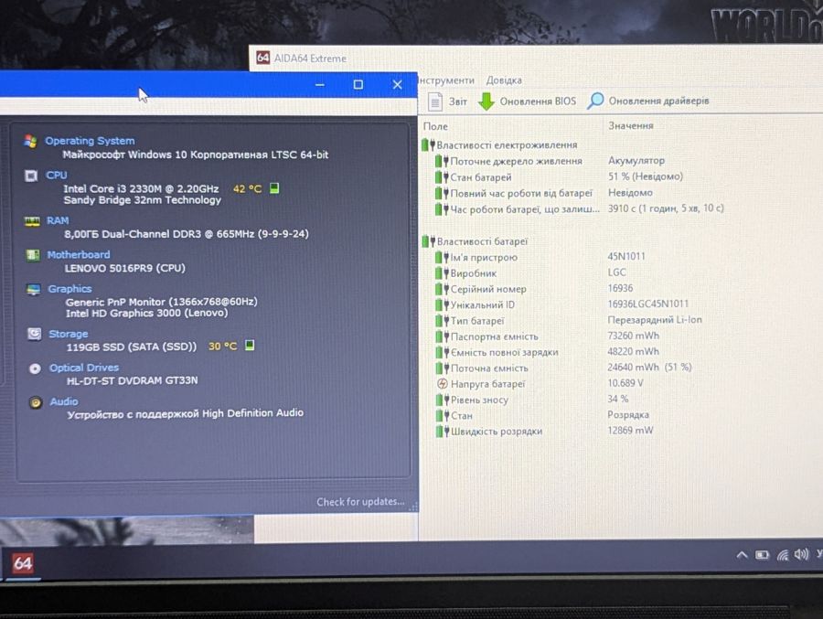Click the AIDA64 Extreme title bar icon
The image size is (823, 619).
[263, 58]
